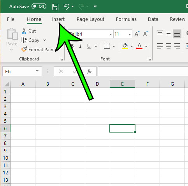The height and width of the screenshot is (186, 188).
Task: Open Insert Function fx dialog
Action: click(x=89, y=71)
